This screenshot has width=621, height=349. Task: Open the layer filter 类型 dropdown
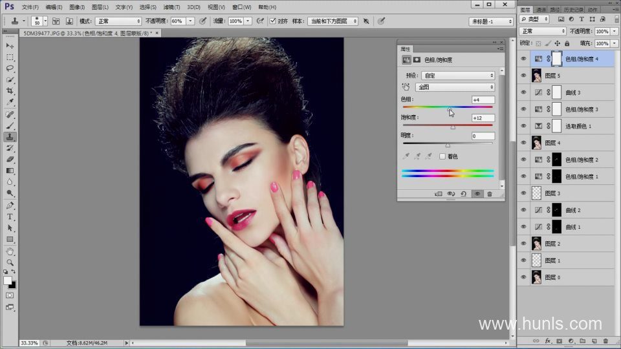(x=534, y=19)
